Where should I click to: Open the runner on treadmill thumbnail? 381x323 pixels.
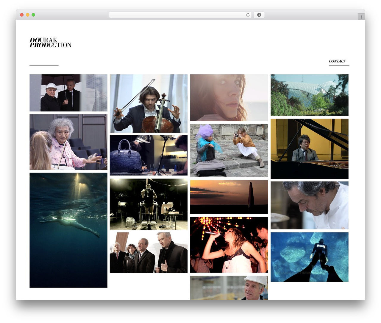tap(149, 204)
